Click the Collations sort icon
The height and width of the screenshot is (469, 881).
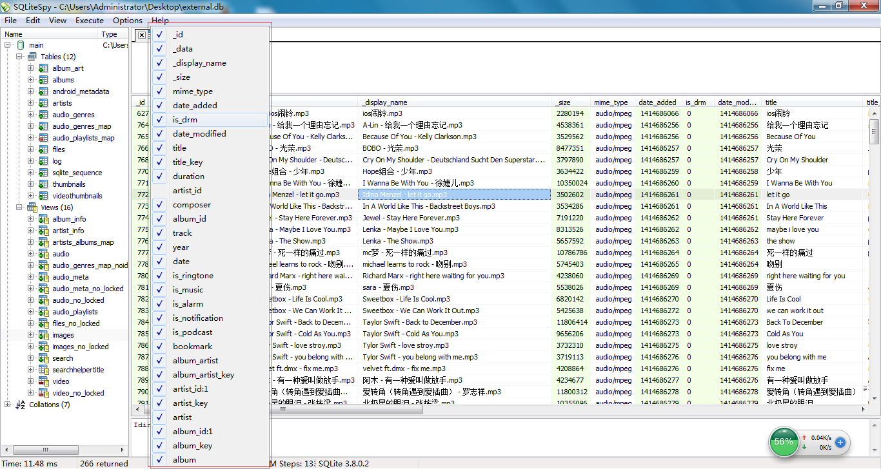pos(20,405)
